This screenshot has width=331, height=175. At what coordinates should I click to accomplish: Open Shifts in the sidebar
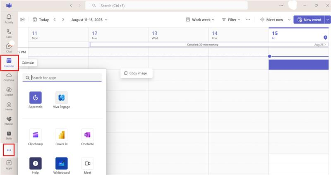[9, 135]
